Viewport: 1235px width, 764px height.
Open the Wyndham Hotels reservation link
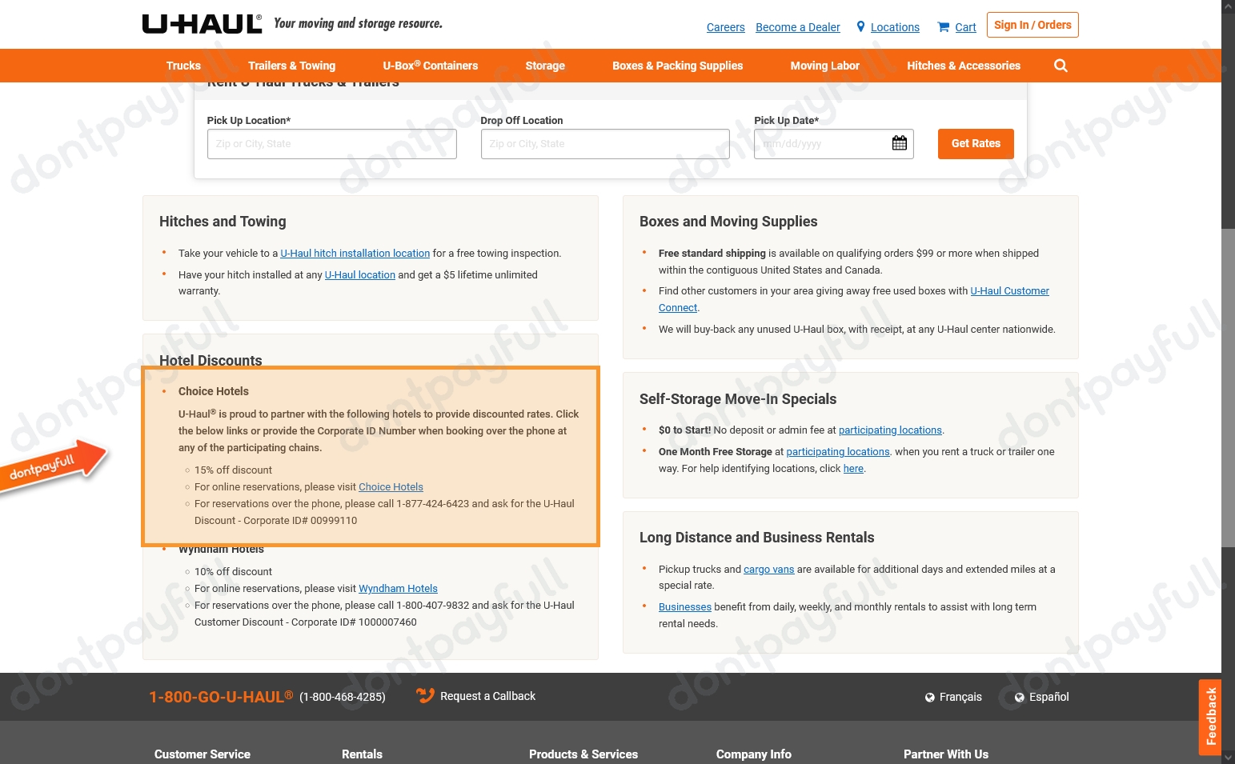pyautogui.click(x=398, y=589)
